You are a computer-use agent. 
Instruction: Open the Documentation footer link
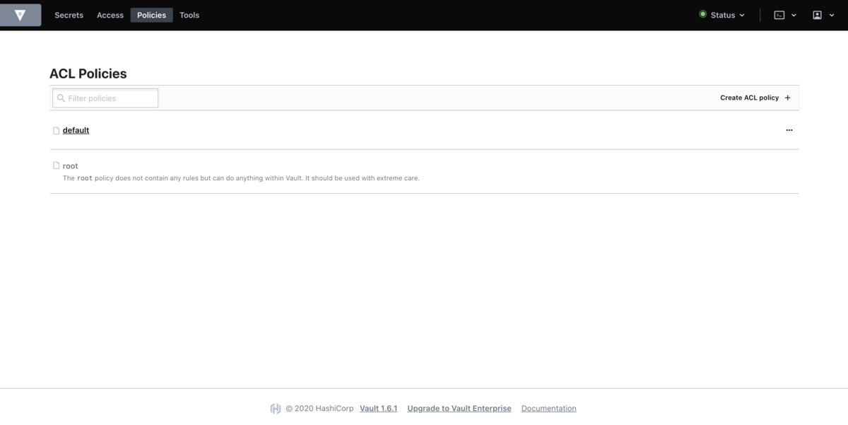point(549,408)
